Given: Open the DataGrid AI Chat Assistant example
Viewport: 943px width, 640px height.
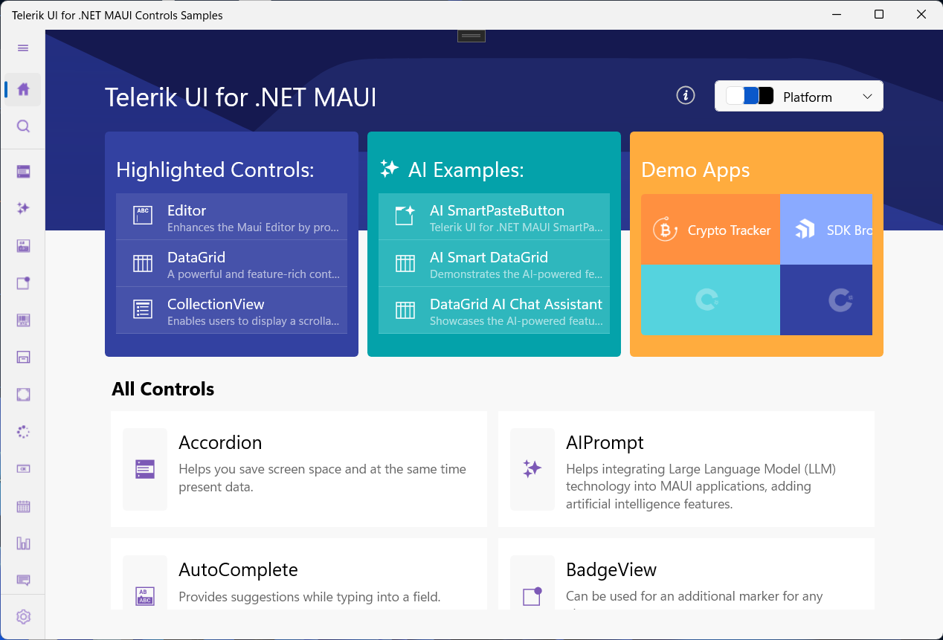Looking at the screenshot, I should pos(494,310).
